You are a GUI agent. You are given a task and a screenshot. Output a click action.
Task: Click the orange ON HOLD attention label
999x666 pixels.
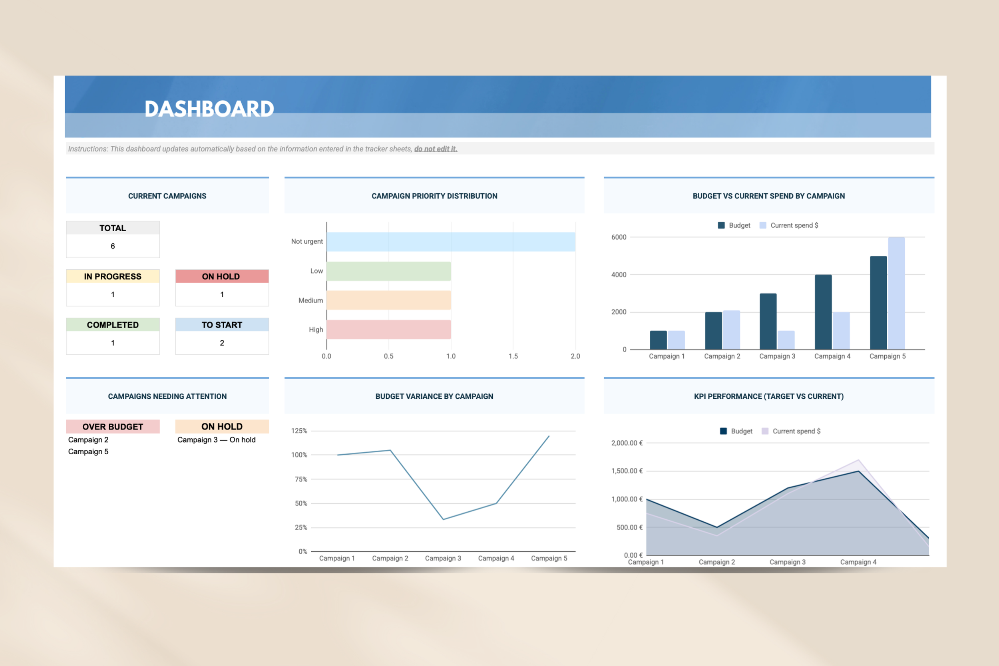[x=222, y=426]
